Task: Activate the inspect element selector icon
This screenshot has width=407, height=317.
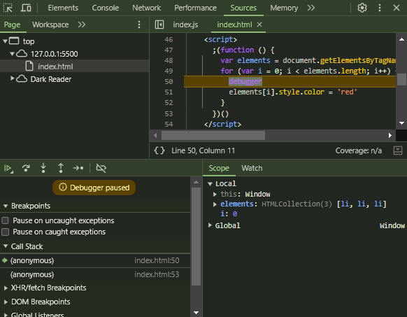Action: click(x=8, y=8)
